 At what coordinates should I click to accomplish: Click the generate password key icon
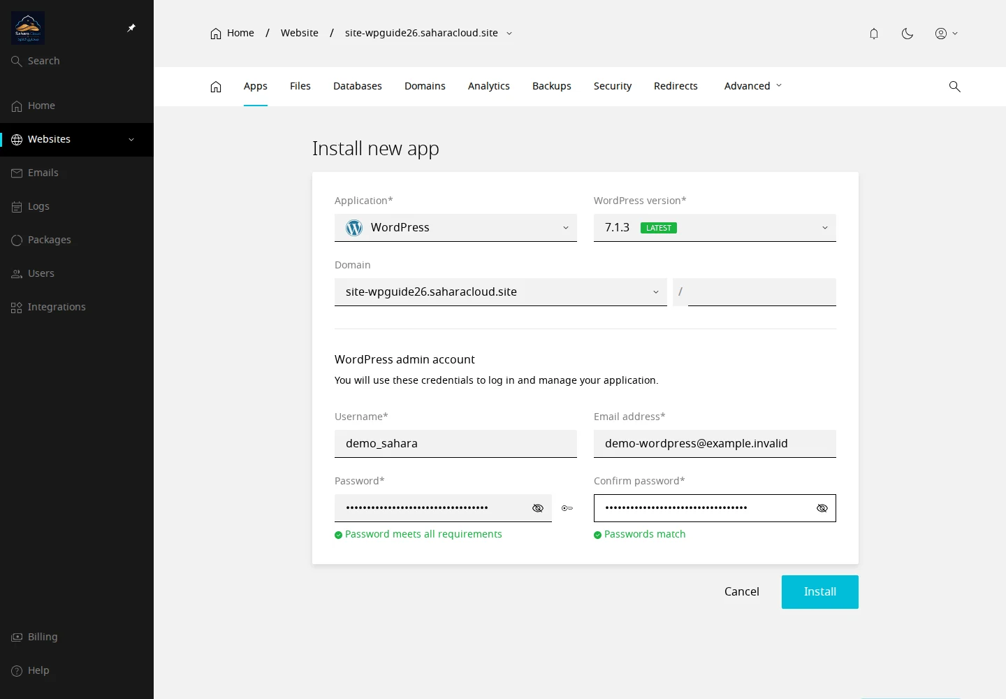pos(567,508)
